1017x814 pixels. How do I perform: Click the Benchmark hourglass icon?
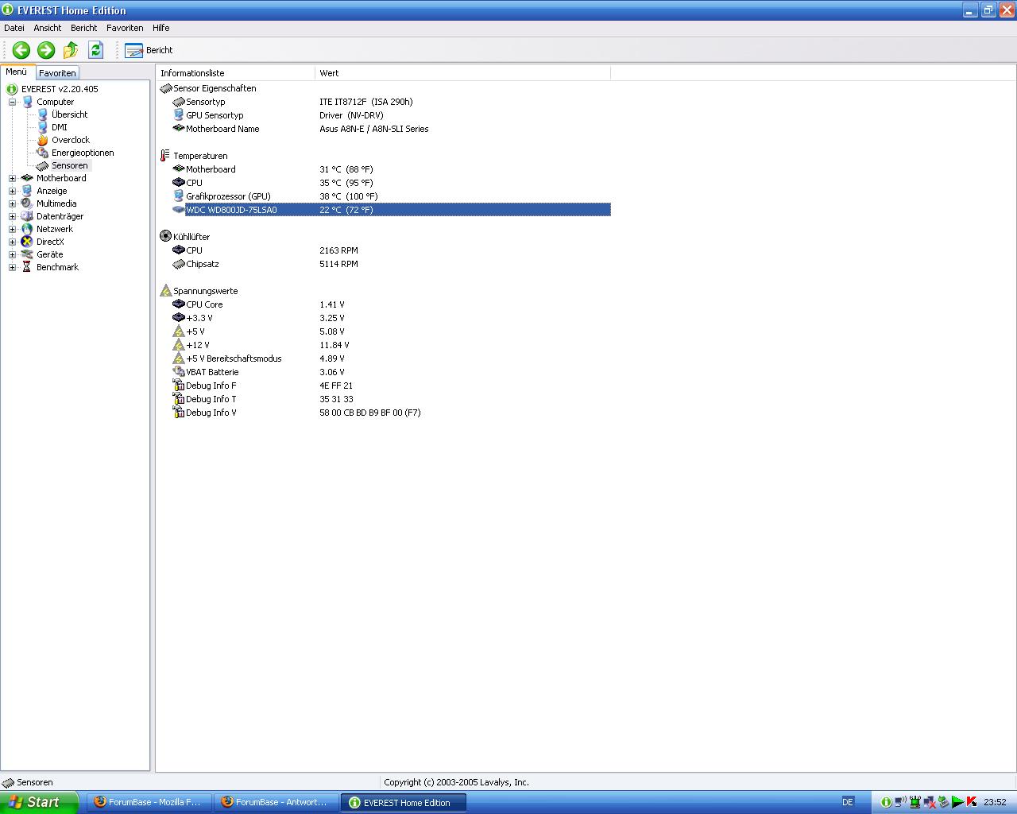tap(27, 267)
